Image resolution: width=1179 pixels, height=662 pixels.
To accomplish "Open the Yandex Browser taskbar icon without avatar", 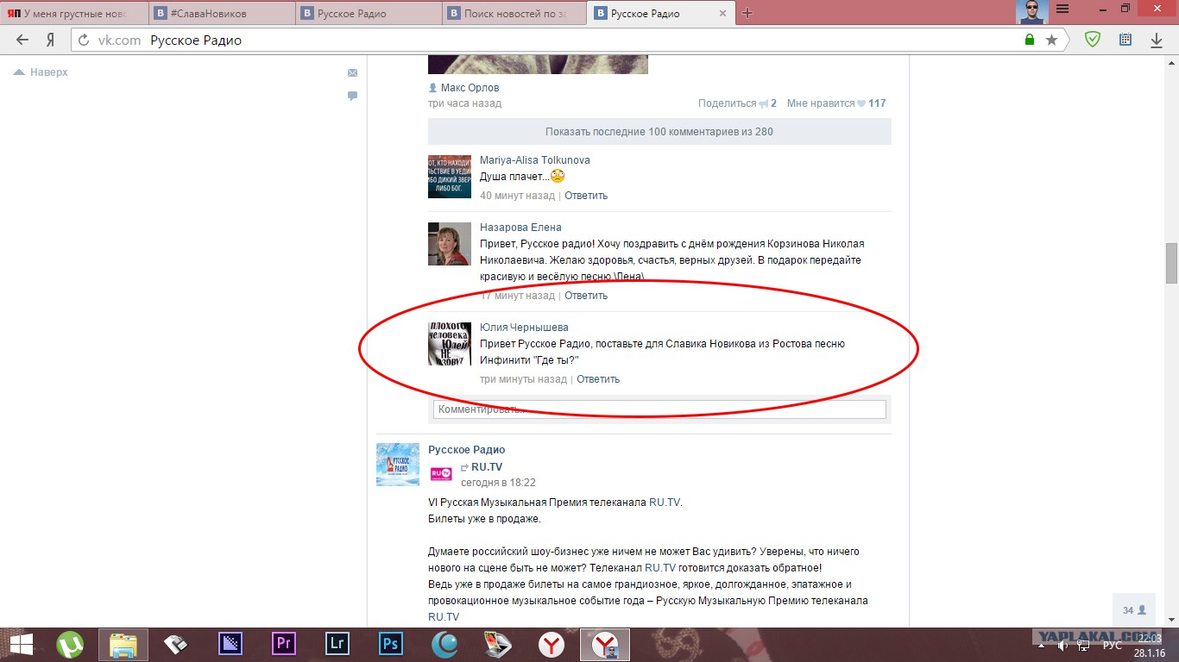I will pyautogui.click(x=552, y=645).
